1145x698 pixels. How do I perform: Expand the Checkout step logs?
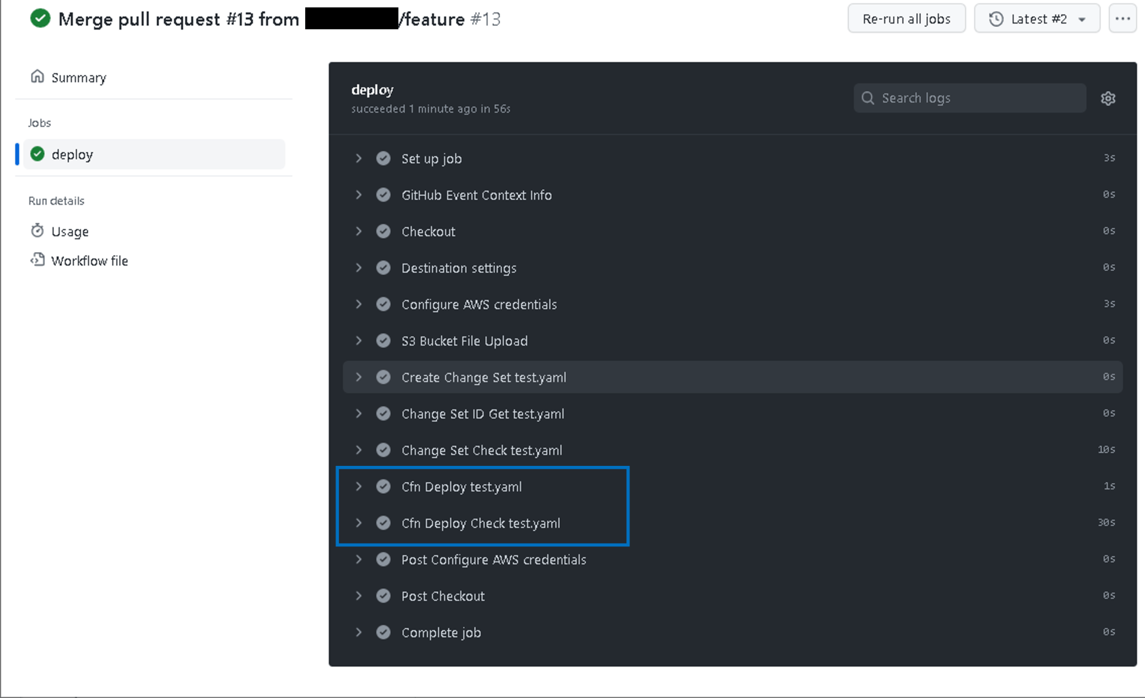[358, 231]
